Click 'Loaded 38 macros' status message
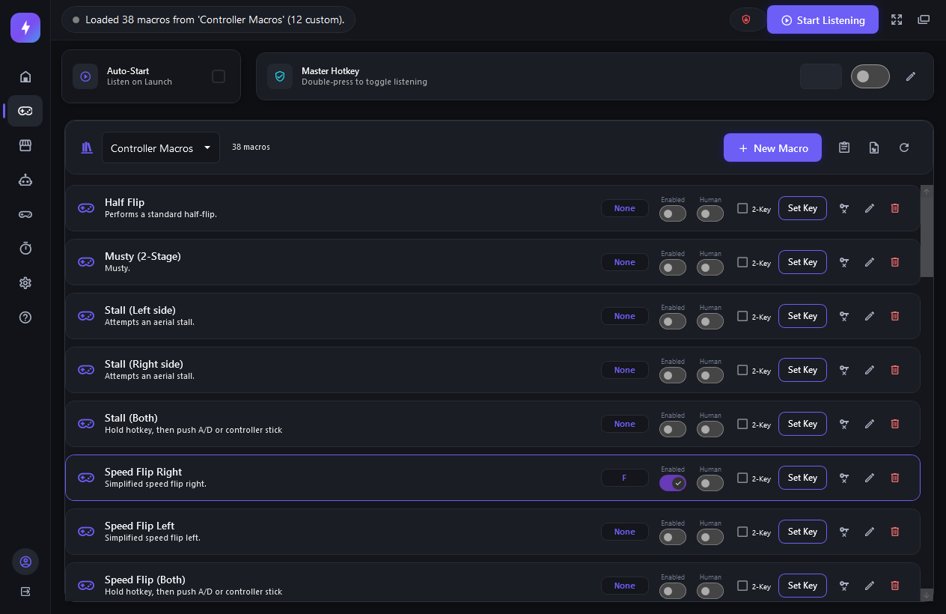The width and height of the screenshot is (946, 614). 215,19
